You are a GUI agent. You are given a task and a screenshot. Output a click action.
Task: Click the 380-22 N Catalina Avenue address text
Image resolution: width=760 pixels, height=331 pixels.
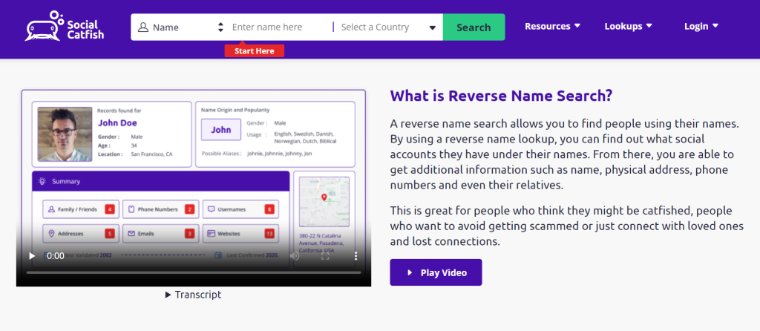point(323,243)
